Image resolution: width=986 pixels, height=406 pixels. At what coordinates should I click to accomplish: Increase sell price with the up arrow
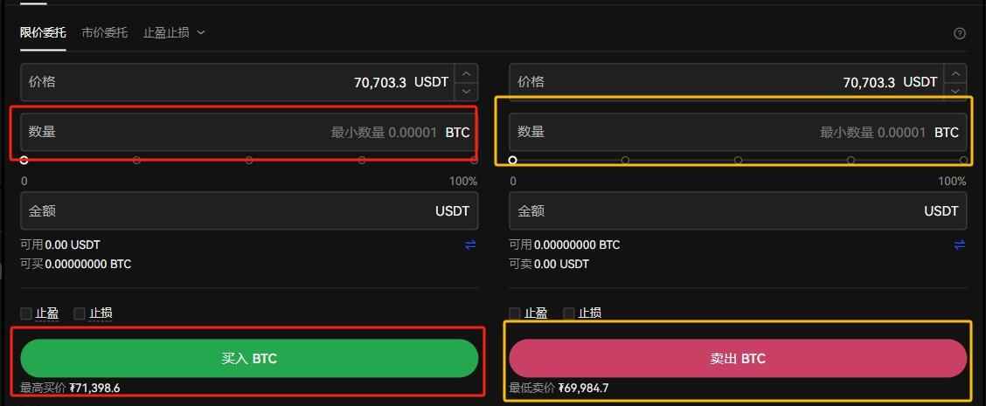click(x=955, y=73)
